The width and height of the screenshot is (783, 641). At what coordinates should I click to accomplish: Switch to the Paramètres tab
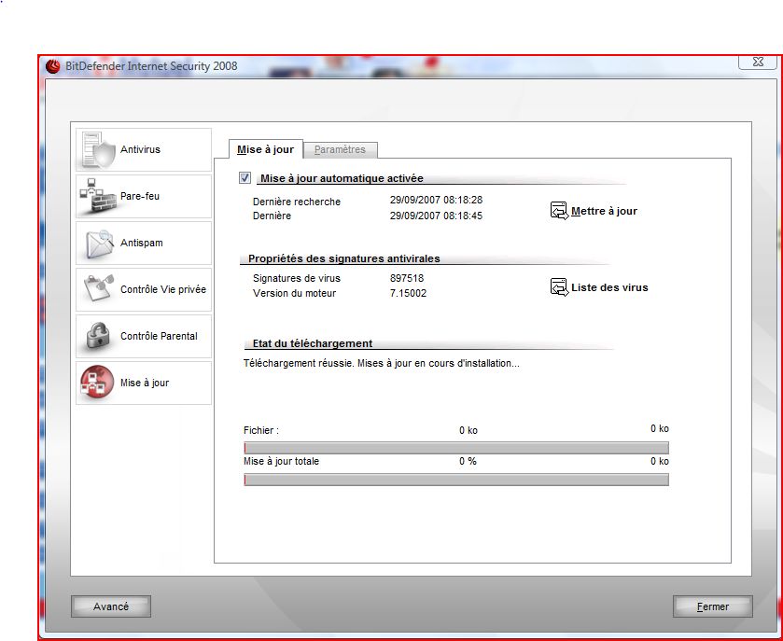coord(340,149)
